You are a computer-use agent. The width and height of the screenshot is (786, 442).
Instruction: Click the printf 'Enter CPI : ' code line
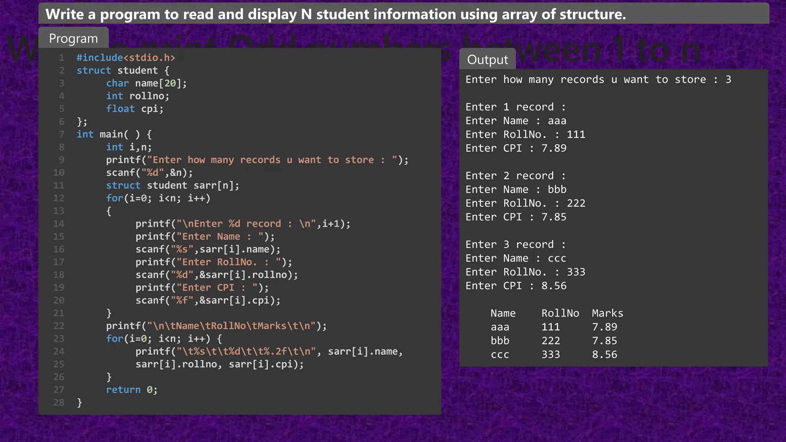pyautogui.click(x=202, y=287)
